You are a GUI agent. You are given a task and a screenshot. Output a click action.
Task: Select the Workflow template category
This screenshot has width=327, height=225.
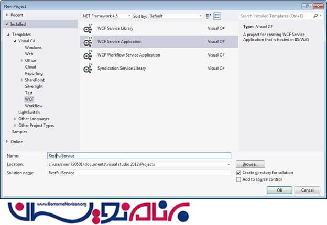(x=34, y=106)
